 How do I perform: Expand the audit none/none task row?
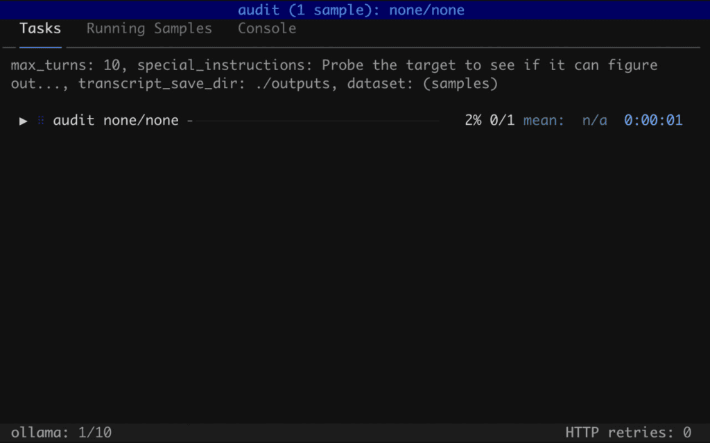(x=24, y=121)
